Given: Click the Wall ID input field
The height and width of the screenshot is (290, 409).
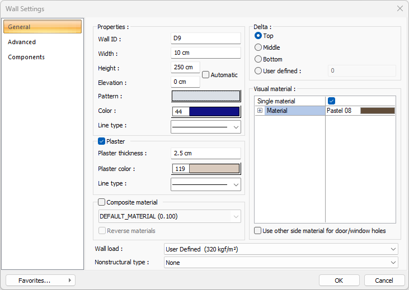Looking at the screenshot, I should pyautogui.click(x=205, y=38).
